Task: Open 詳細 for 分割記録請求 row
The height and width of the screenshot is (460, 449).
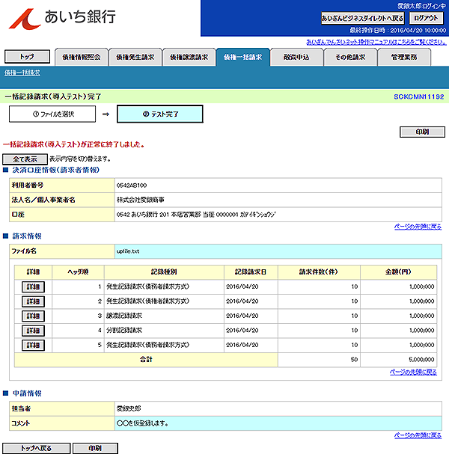Action: click(x=33, y=331)
